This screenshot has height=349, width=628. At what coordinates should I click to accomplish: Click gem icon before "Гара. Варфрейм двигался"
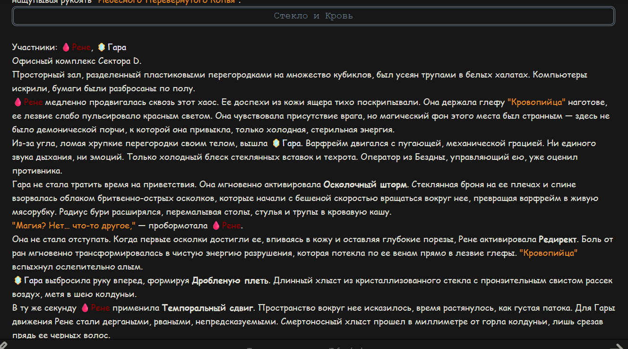point(276,143)
